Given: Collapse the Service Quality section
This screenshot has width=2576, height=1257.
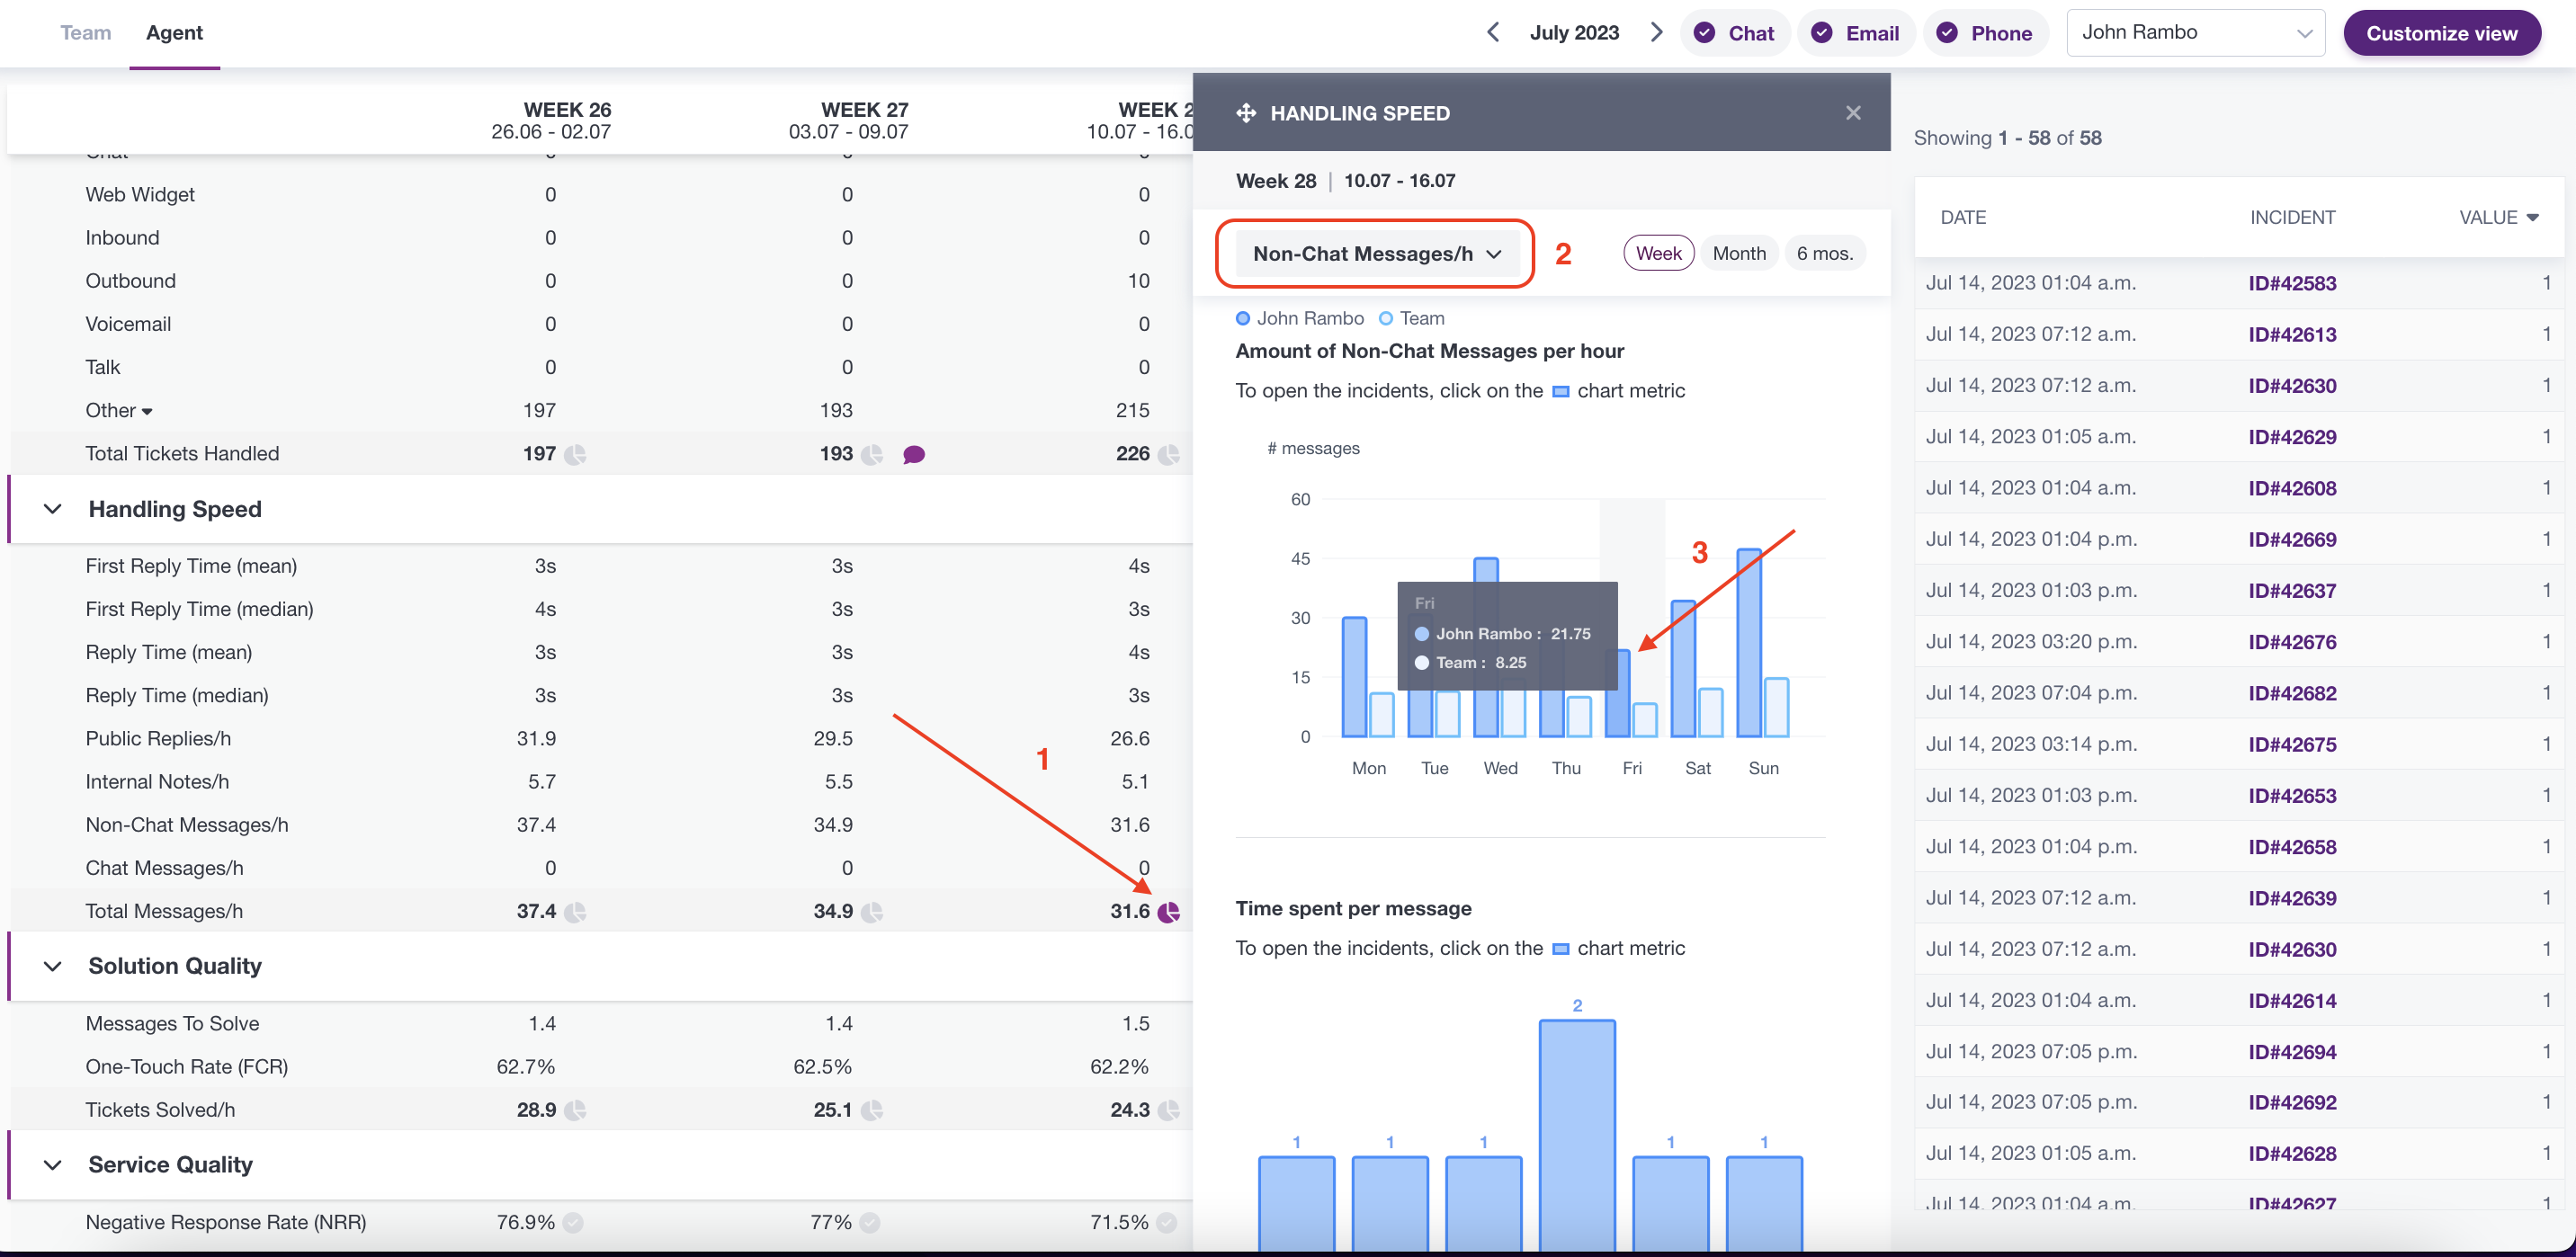Looking at the screenshot, I should tap(53, 1165).
